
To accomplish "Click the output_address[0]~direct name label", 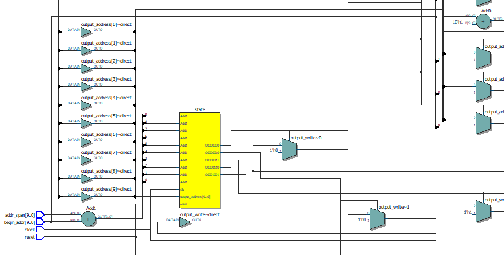I will coord(106,24).
